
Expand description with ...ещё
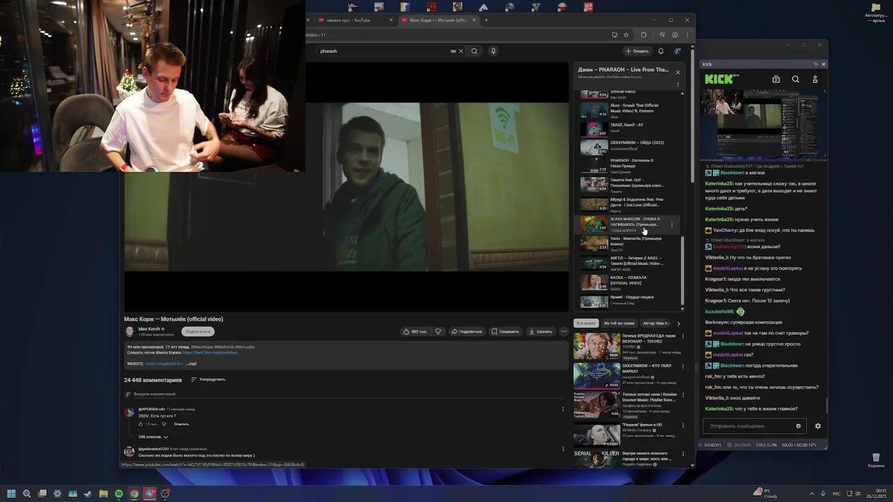(191, 363)
